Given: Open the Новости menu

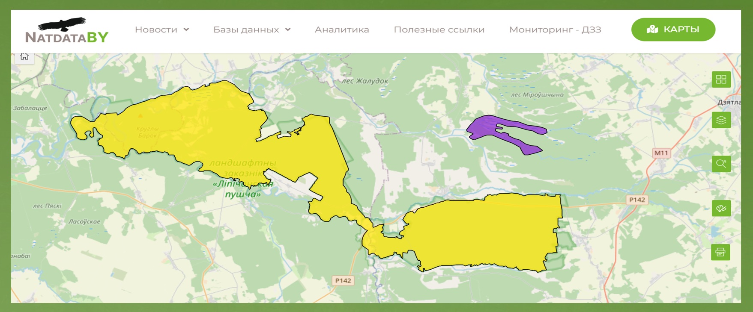Looking at the screenshot, I should 156,29.
